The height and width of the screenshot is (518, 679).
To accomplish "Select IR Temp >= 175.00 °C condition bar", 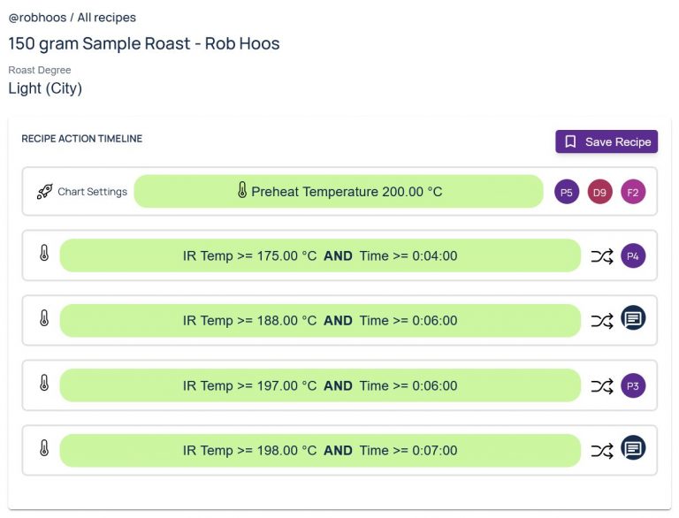I will point(320,256).
